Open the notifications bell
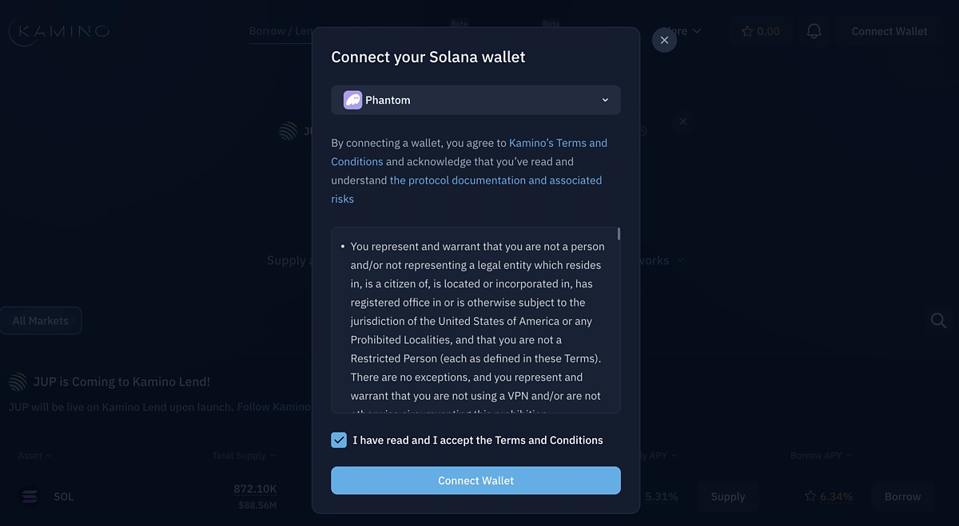 (x=814, y=30)
